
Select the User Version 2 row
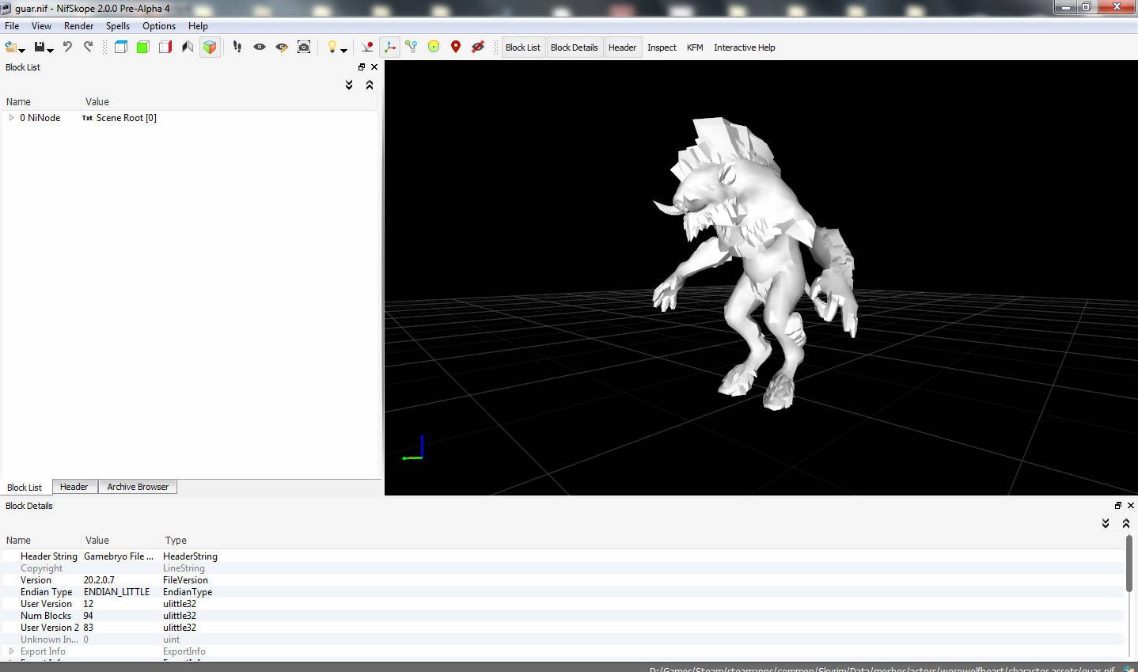(x=563, y=628)
